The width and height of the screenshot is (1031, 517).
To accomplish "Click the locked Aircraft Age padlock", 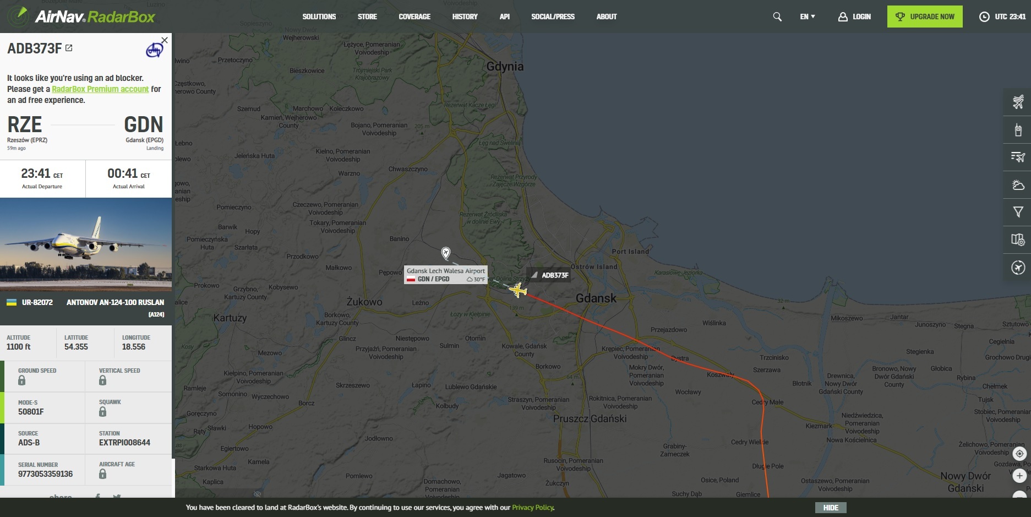I will [102, 474].
